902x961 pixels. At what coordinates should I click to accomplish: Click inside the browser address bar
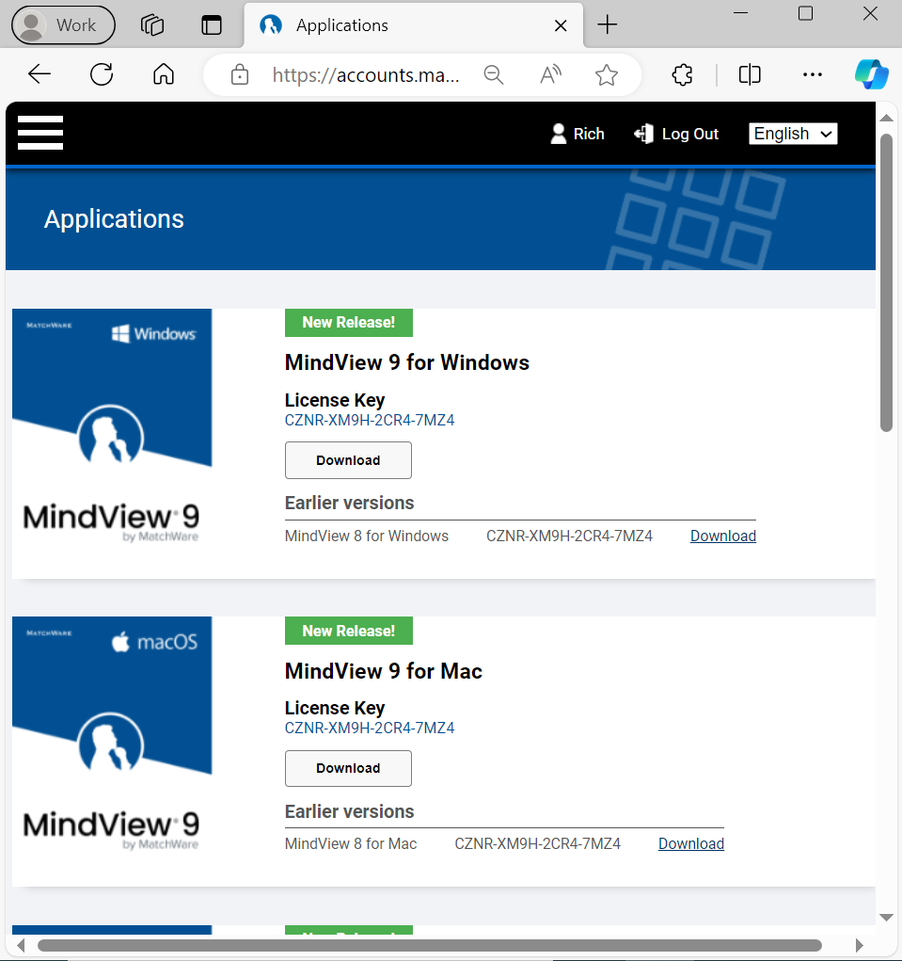(x=367, y=74)
